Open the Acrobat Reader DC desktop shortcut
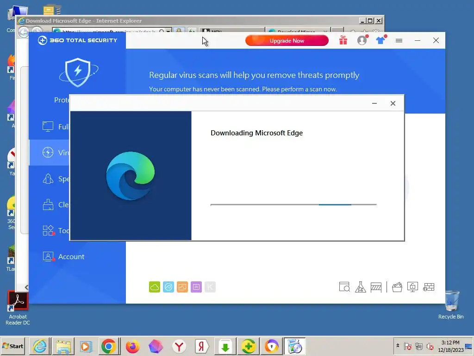This screenshot has width=474, height=356. 18,308
